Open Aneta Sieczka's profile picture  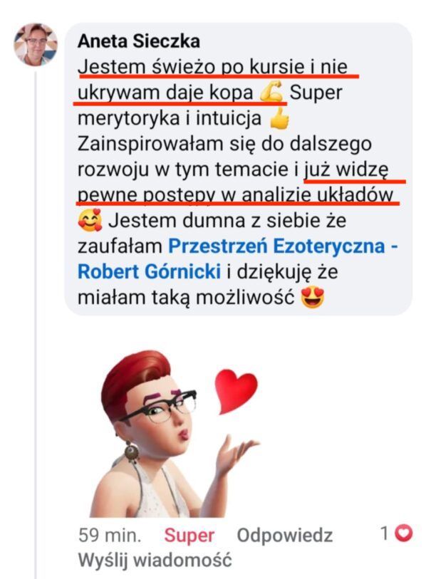pos(36,45)
